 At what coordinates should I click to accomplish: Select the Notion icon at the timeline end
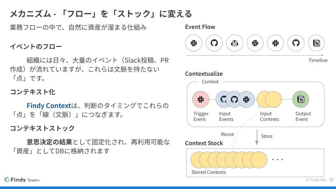coord(316,43)
